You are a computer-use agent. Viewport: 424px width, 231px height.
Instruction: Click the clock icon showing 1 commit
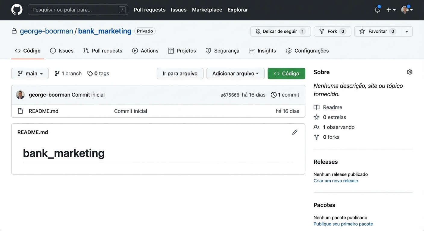tap(274, 94)
